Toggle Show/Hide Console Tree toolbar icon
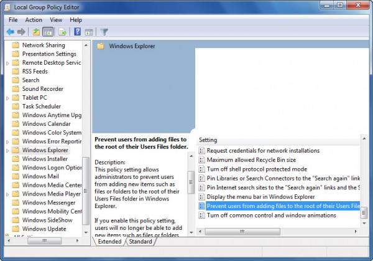The image size is (373, 261). pos(48,32)
